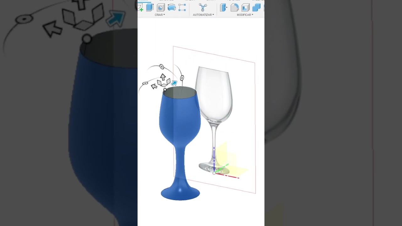Screen dimensions: 402x226
Task: Select the Extrude tool
Action: tap(150, 7)
